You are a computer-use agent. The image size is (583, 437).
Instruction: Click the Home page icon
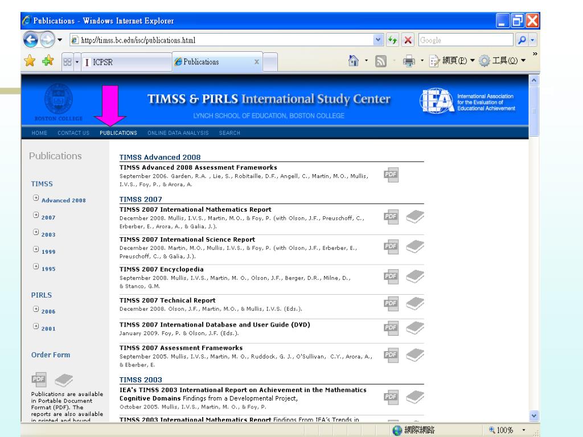(x=354, y=60)
